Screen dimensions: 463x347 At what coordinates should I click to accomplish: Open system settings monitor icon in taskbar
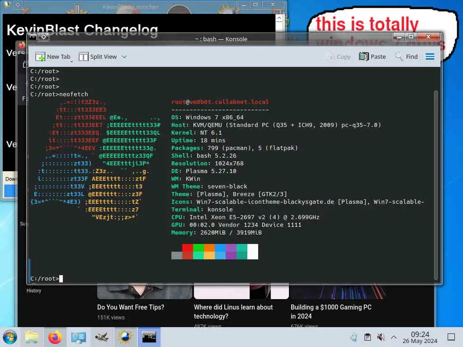click(x=78, y=337)
